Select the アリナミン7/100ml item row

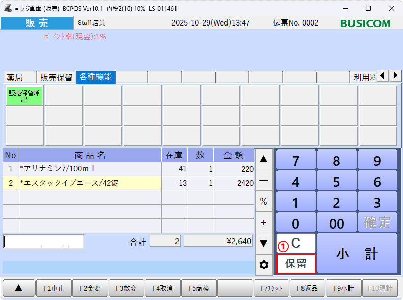tap(89, 169)
